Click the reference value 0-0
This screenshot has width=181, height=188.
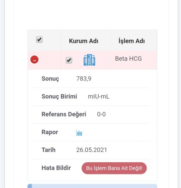point(101,114)
